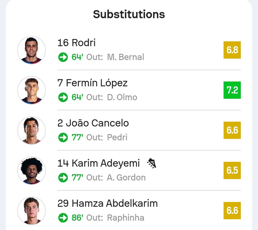Open the 29 Hamza Abdelkarim name link
The width and height of the screenshot is (258, 230).
point(108,203)
